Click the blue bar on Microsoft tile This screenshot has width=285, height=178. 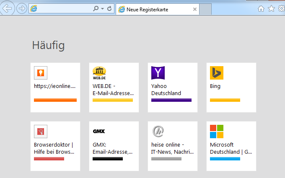[x=225, y=159]
